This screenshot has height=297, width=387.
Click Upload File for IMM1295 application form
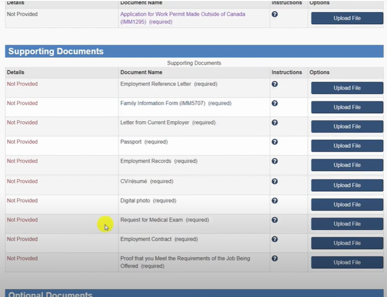coord(346,19)
